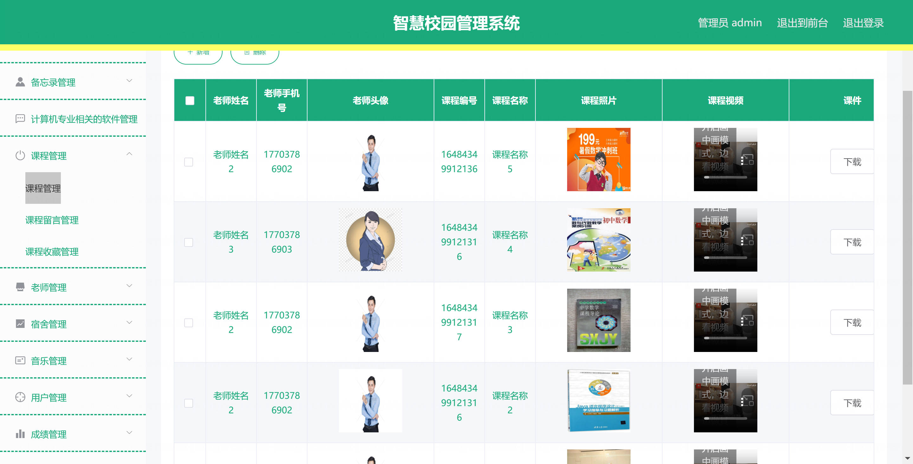Check the row for 课程名称4

(x=189, y=242)
